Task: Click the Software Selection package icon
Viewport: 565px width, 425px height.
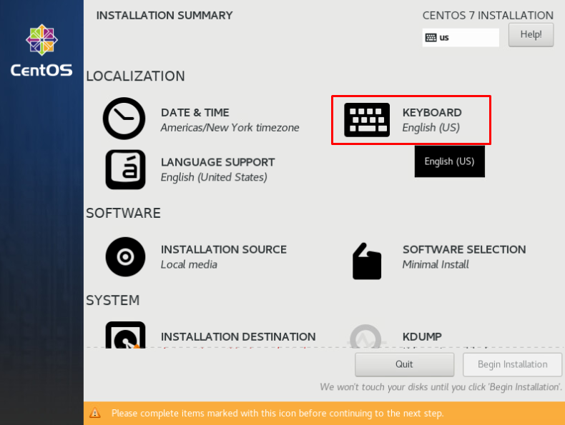Action: [x=367, y=261]
